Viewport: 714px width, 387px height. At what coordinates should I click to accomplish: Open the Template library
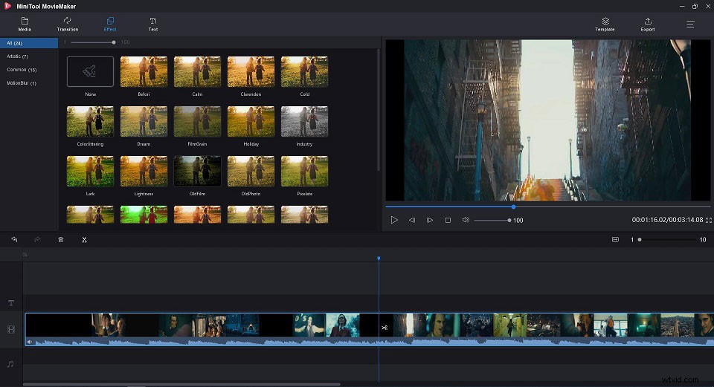[x=605, y=24]
